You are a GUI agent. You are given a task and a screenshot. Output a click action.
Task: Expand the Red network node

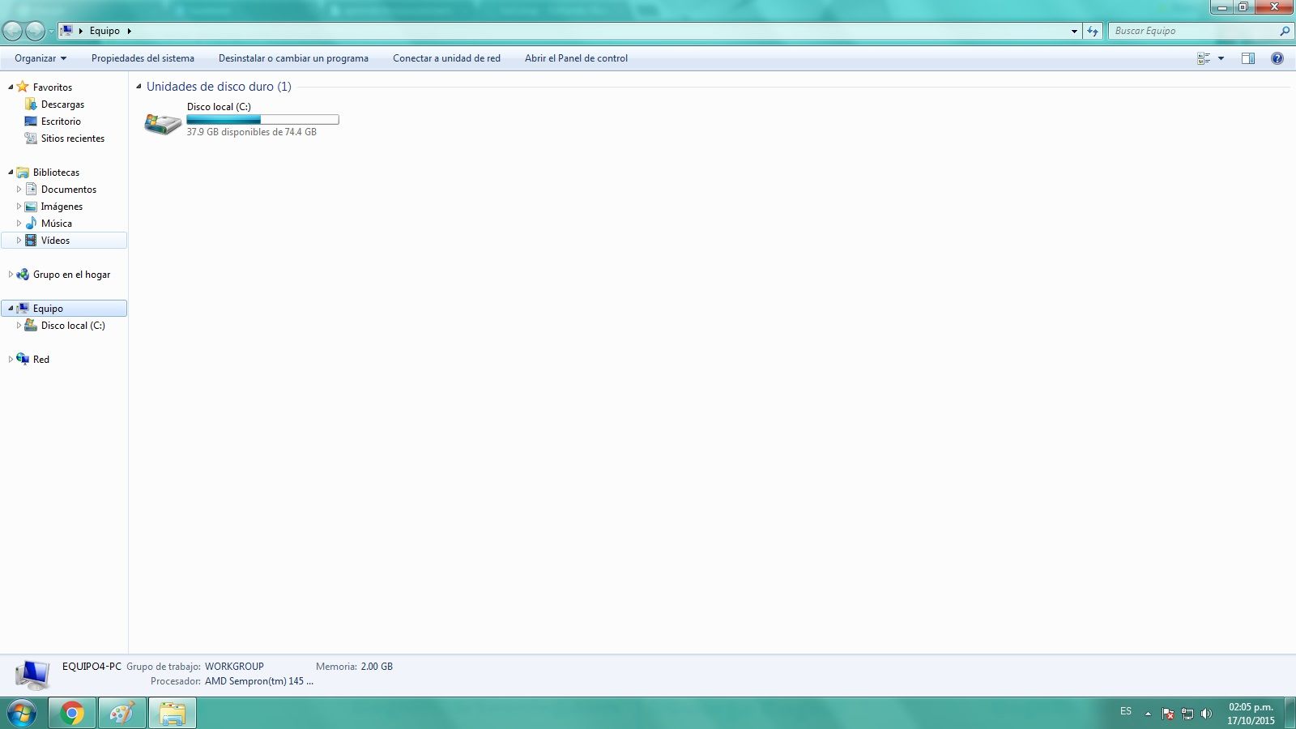11,360
